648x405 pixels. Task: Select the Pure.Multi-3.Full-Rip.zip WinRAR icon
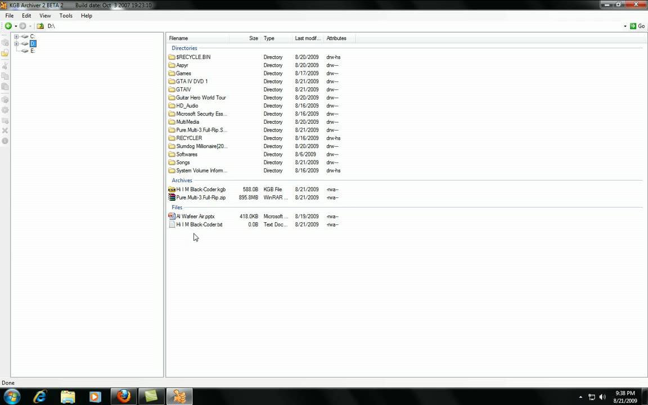point(172,197)
